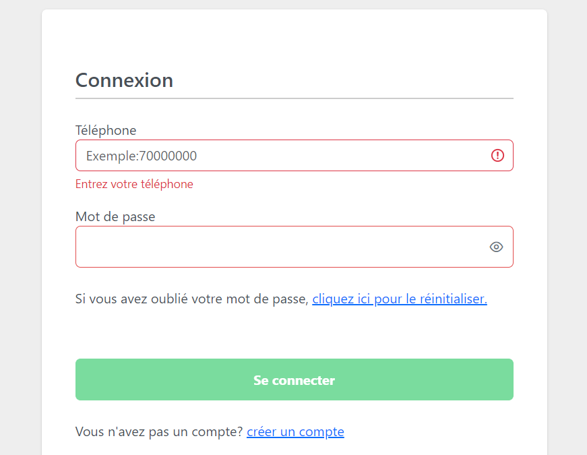
Task: Click the 'Vous n'avez pas un compte?' text
Action: coord(159,432)
